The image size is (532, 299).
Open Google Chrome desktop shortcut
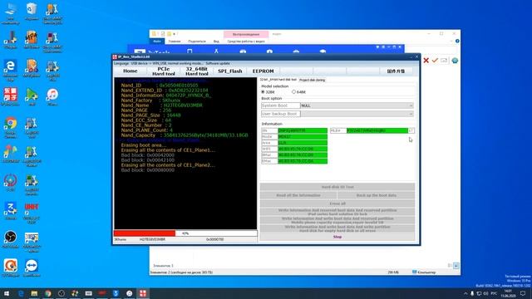[11, 127]
